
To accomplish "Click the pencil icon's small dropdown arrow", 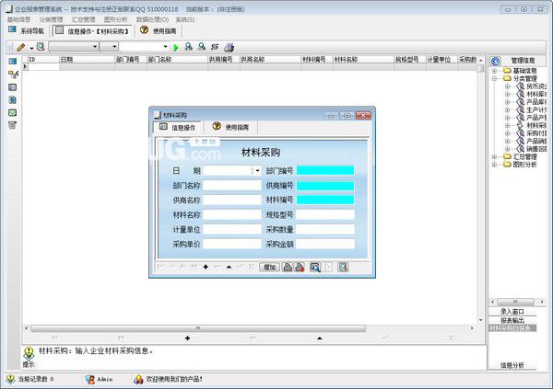I will tap(31, 48).
